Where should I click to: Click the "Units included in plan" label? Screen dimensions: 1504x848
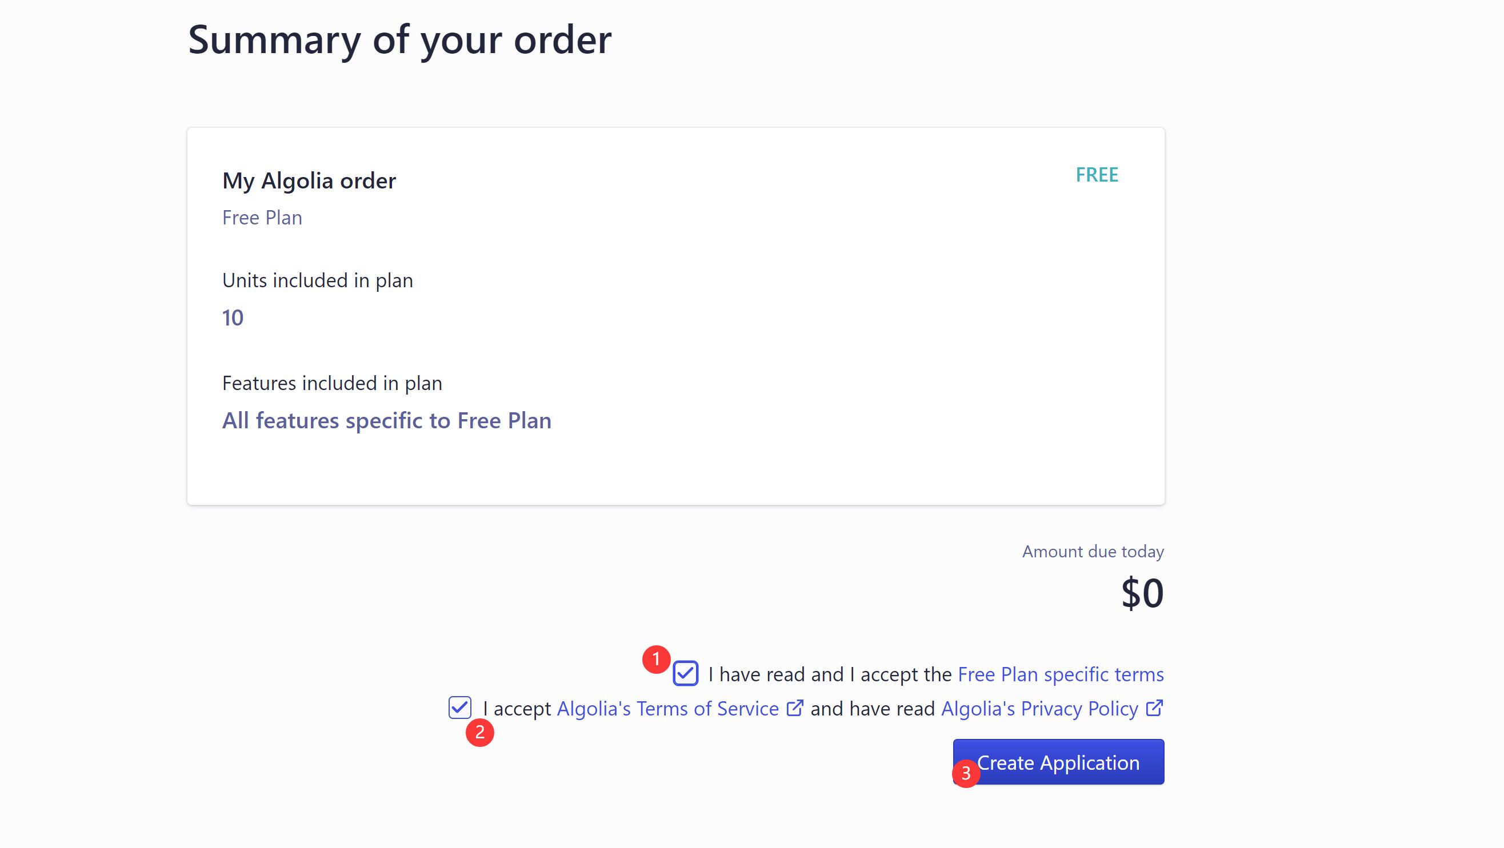tap(317, 280)
